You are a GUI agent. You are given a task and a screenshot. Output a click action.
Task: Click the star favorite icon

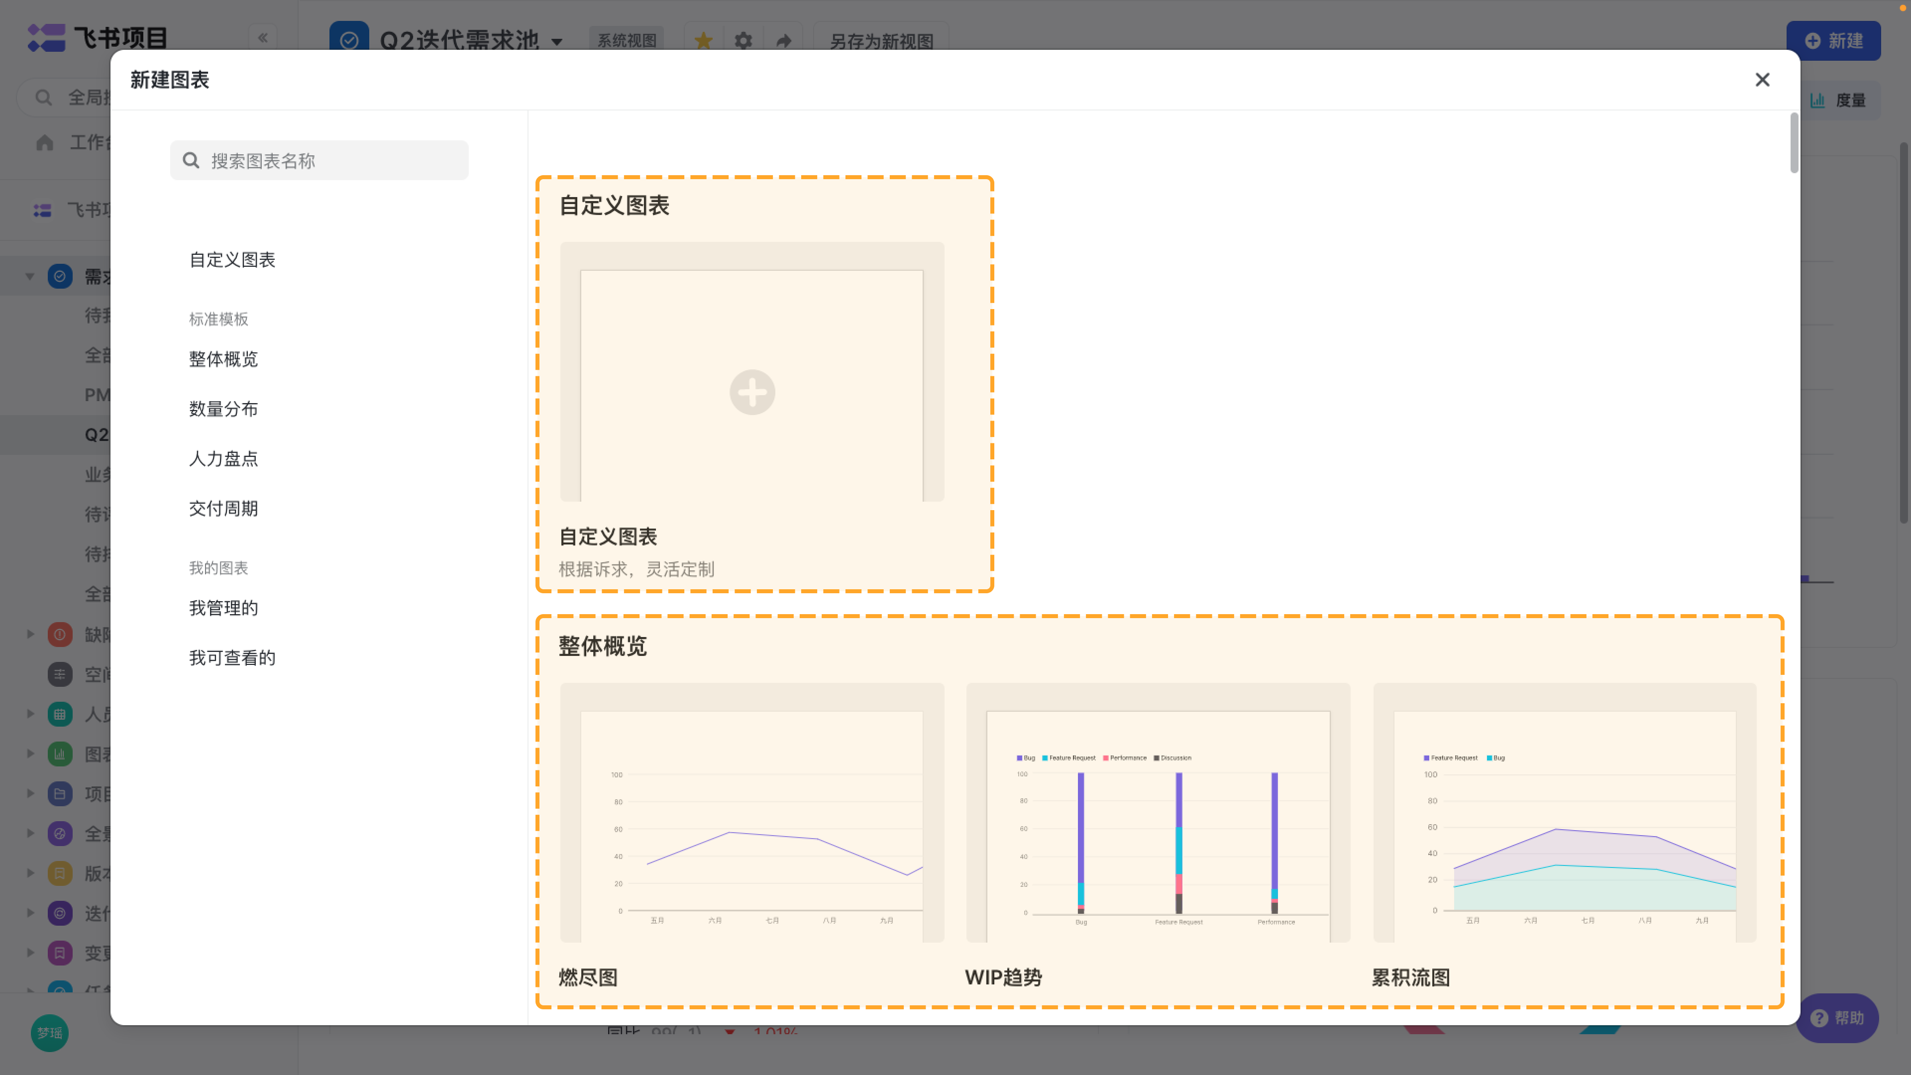point(703,41)
